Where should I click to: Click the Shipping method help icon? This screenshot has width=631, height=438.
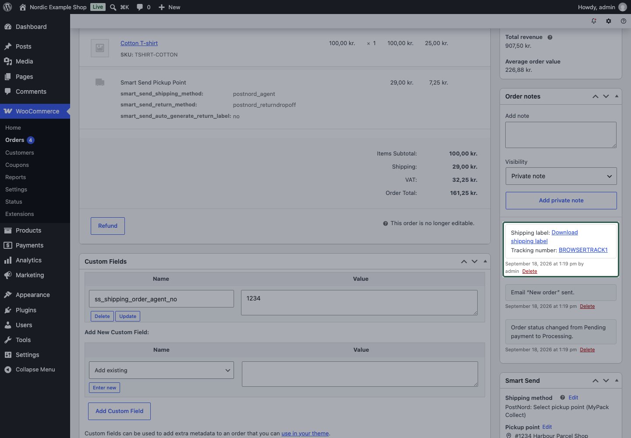point(562,398)
